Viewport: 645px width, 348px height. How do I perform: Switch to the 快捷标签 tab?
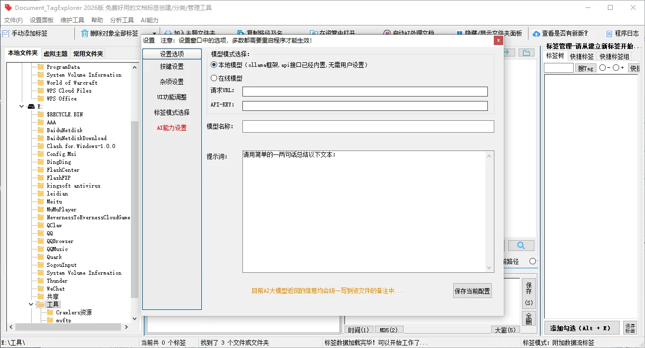[x=582, y=56]
